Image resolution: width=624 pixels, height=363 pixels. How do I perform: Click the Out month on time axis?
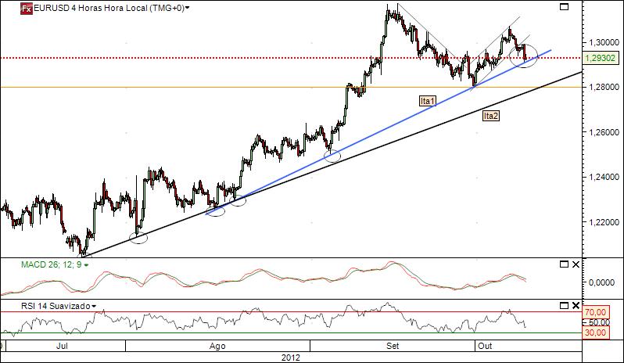485,346
